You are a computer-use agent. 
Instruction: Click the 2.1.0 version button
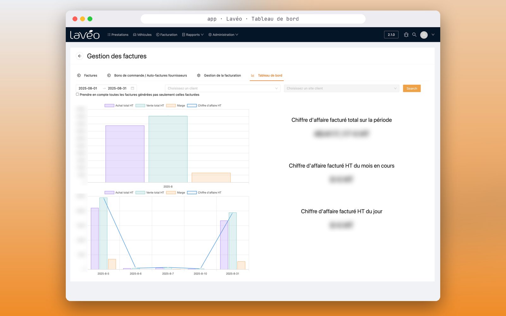coord(391,35)
